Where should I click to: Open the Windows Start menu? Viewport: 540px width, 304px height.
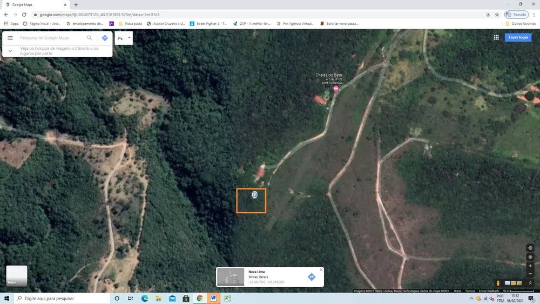pos(6,298)
